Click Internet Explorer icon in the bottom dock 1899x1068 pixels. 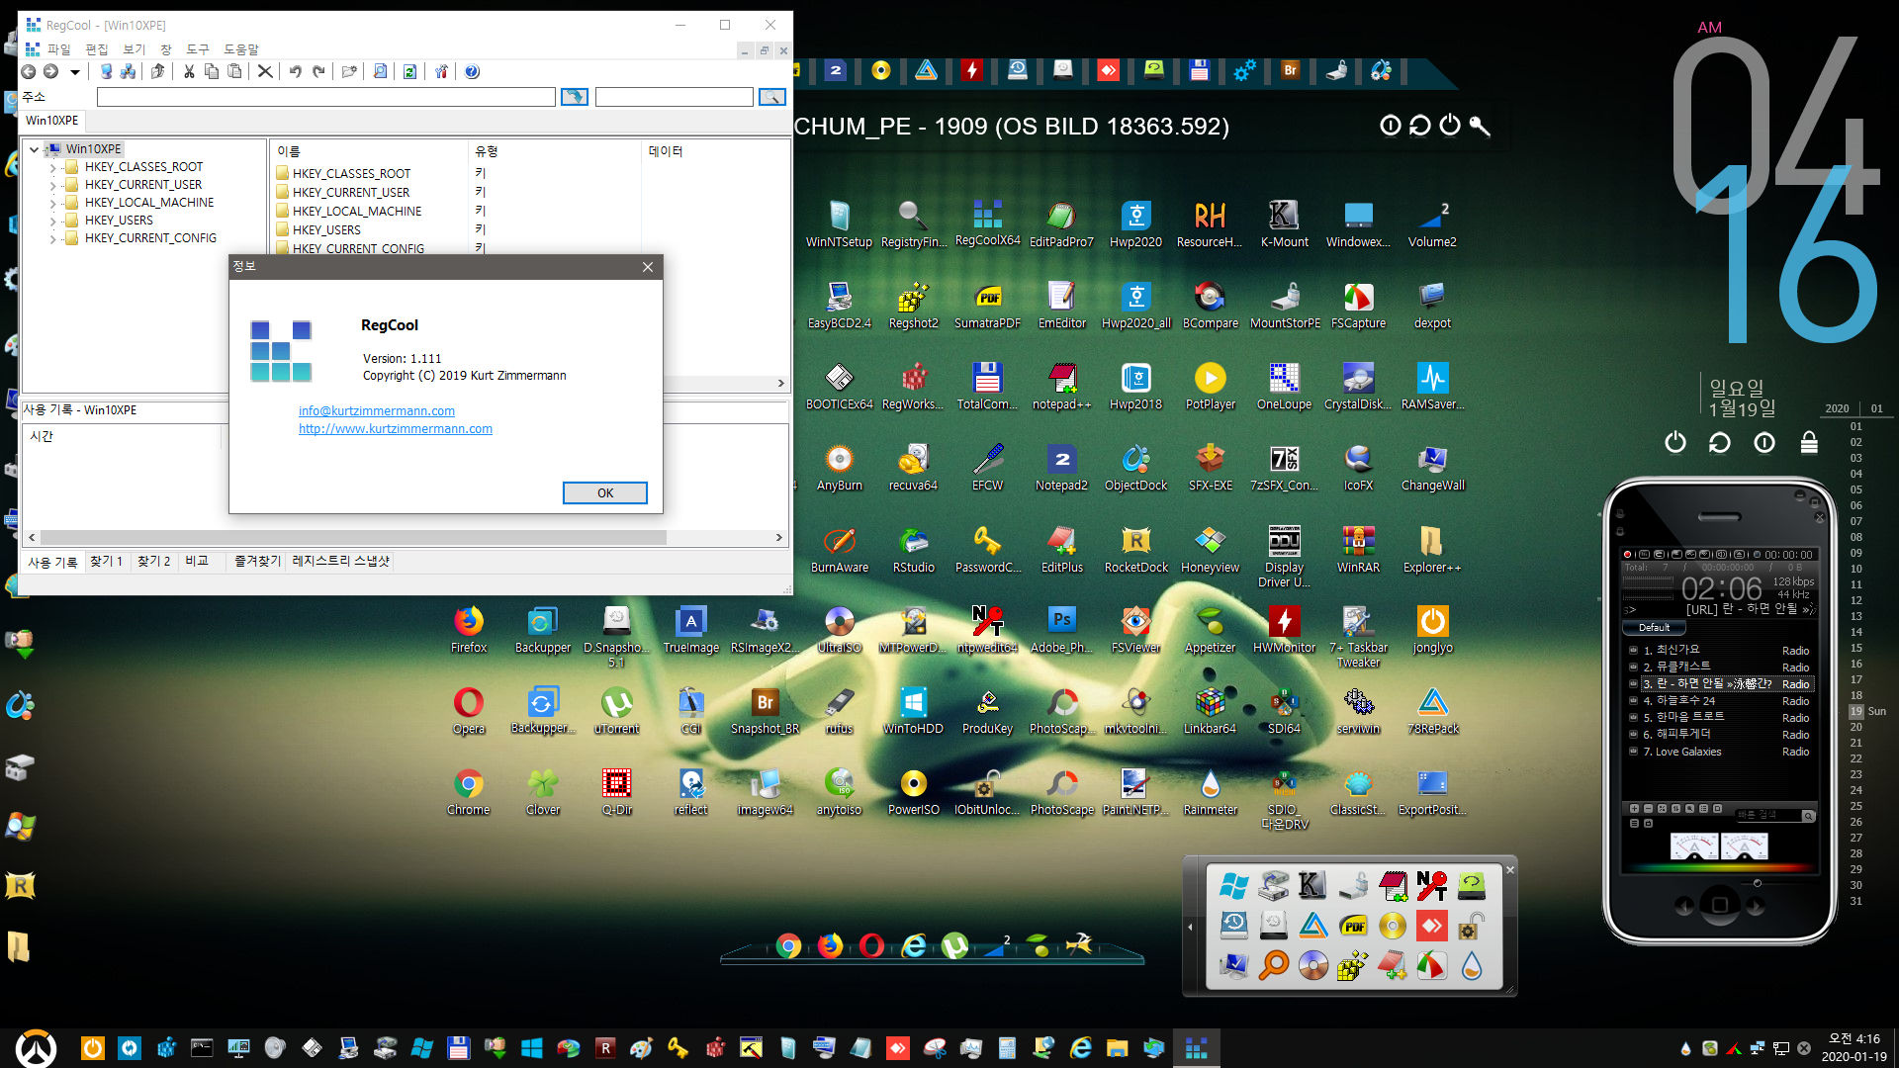(x=914, y=946)
